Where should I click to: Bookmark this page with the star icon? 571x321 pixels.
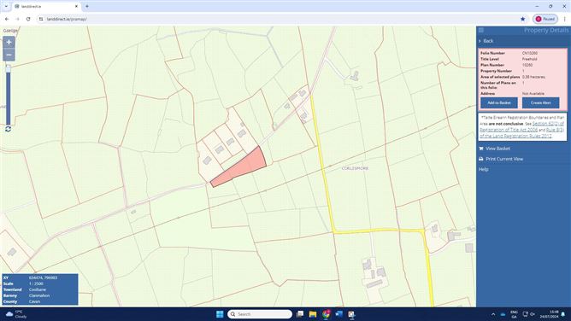coord(523,19)
